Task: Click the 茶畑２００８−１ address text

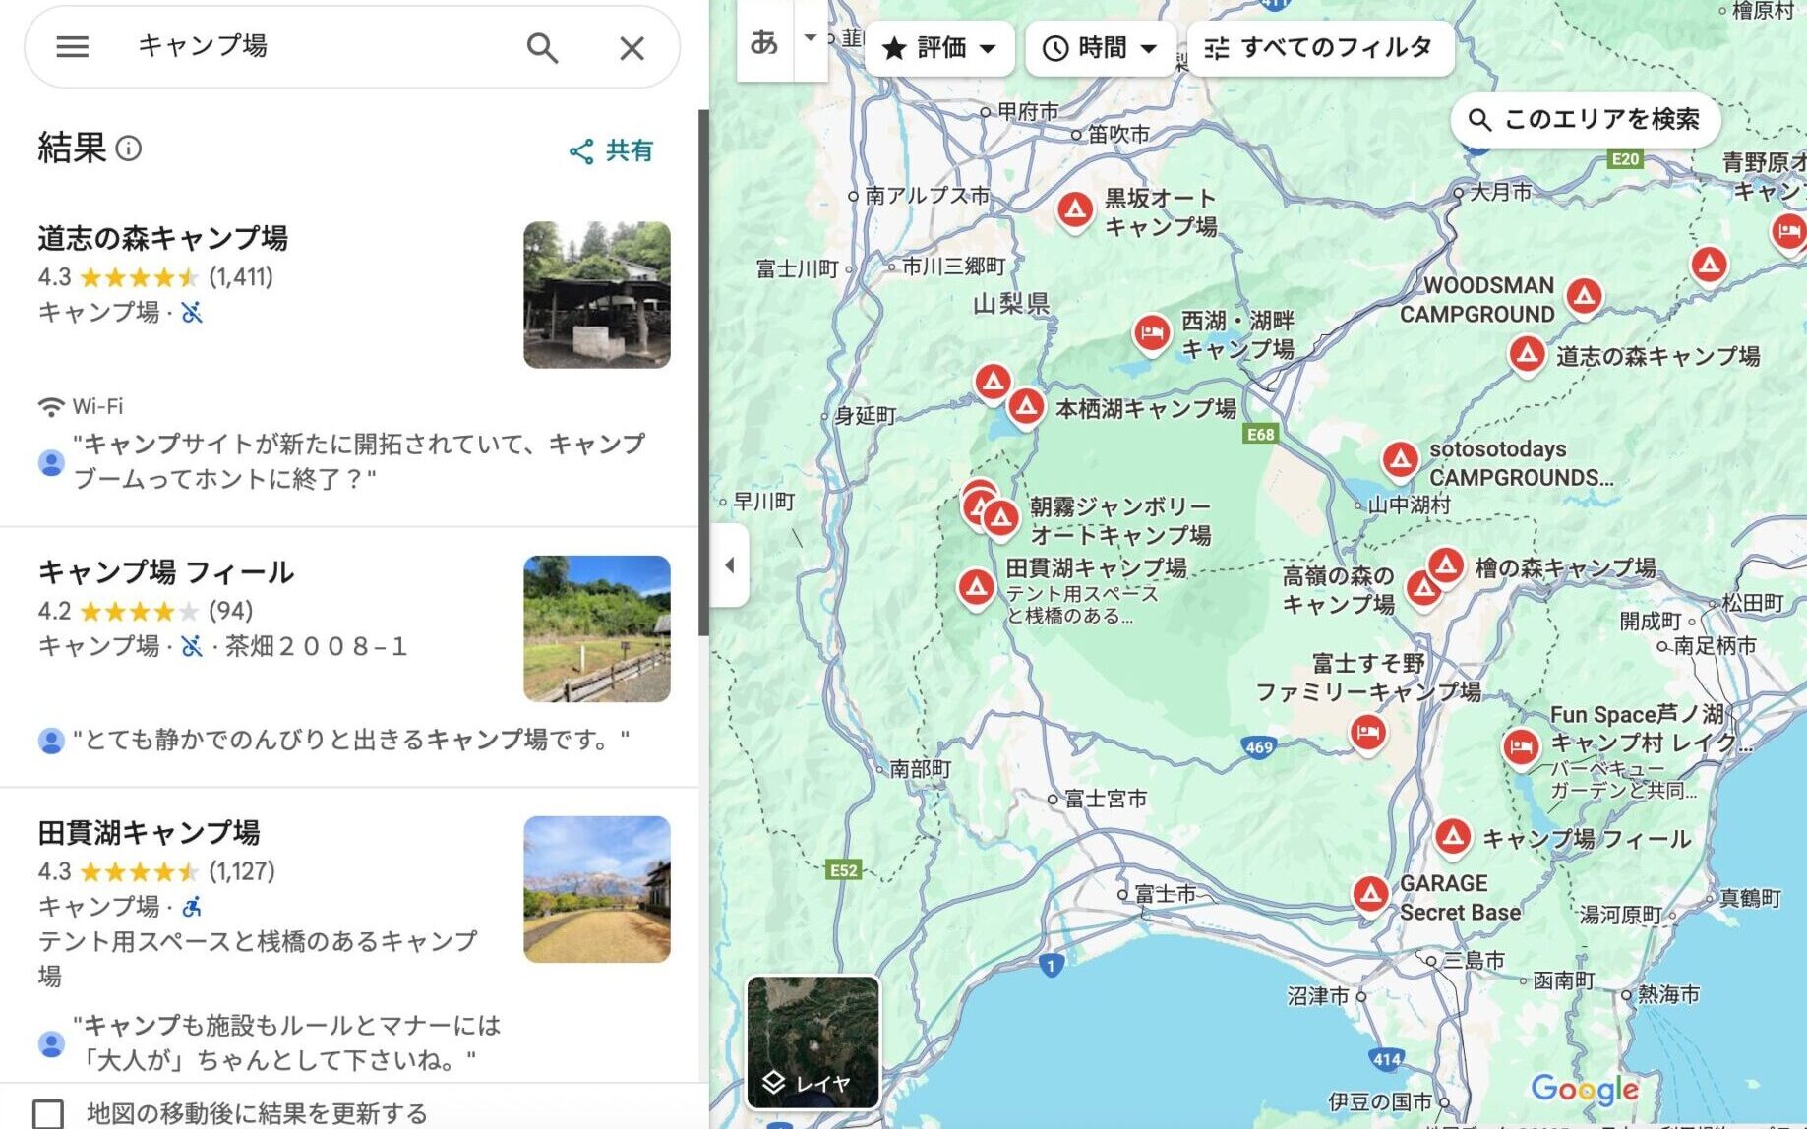Action: pyautogui.click(x=317, y=646)
